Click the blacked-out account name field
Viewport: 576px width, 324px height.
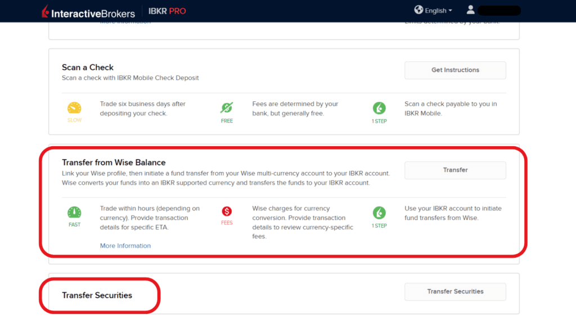pos(498,10)
